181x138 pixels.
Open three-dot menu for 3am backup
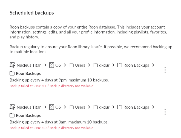[165, 112]
